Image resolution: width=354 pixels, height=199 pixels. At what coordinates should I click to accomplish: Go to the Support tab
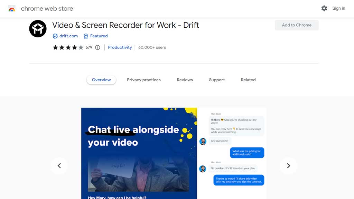pyautogui.click(x=217, y=80)
